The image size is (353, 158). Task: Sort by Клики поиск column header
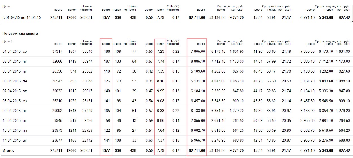(x=117, y=44)
